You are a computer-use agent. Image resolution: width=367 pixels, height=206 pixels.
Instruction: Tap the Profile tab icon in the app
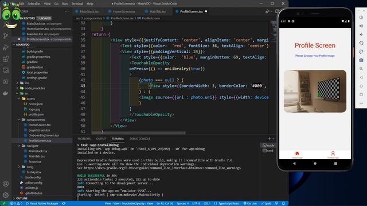333,154
